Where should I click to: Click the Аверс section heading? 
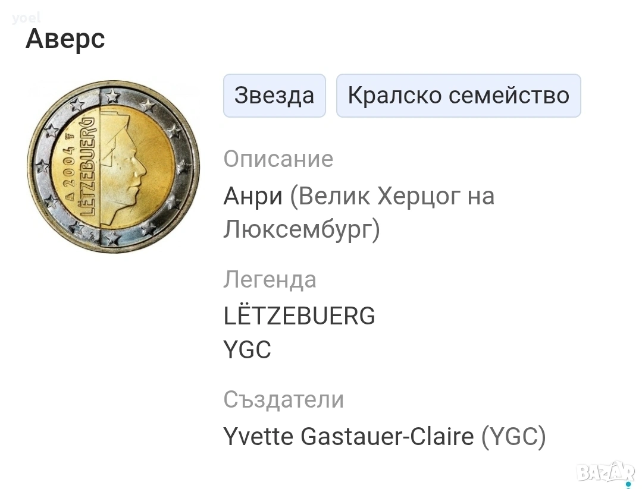tap(65, 39)
